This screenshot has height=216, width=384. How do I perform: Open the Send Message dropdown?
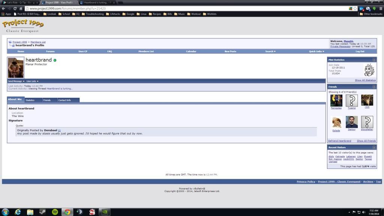[x=16, y=81]
